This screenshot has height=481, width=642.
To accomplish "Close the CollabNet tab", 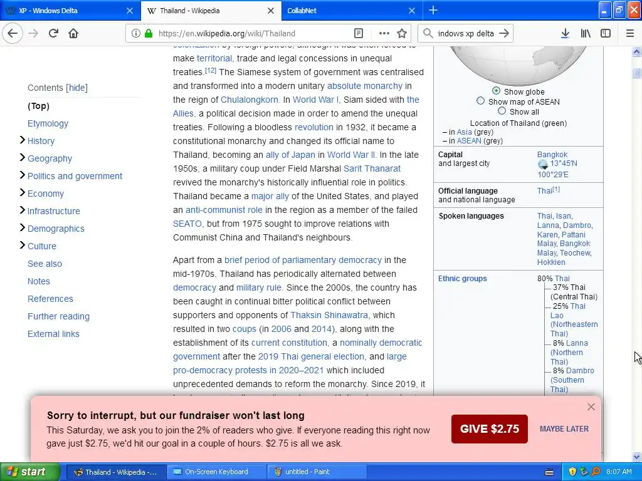I will [x=412, y=11].
